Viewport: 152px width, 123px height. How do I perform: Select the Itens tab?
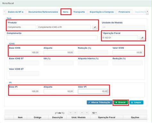(65, 12)
